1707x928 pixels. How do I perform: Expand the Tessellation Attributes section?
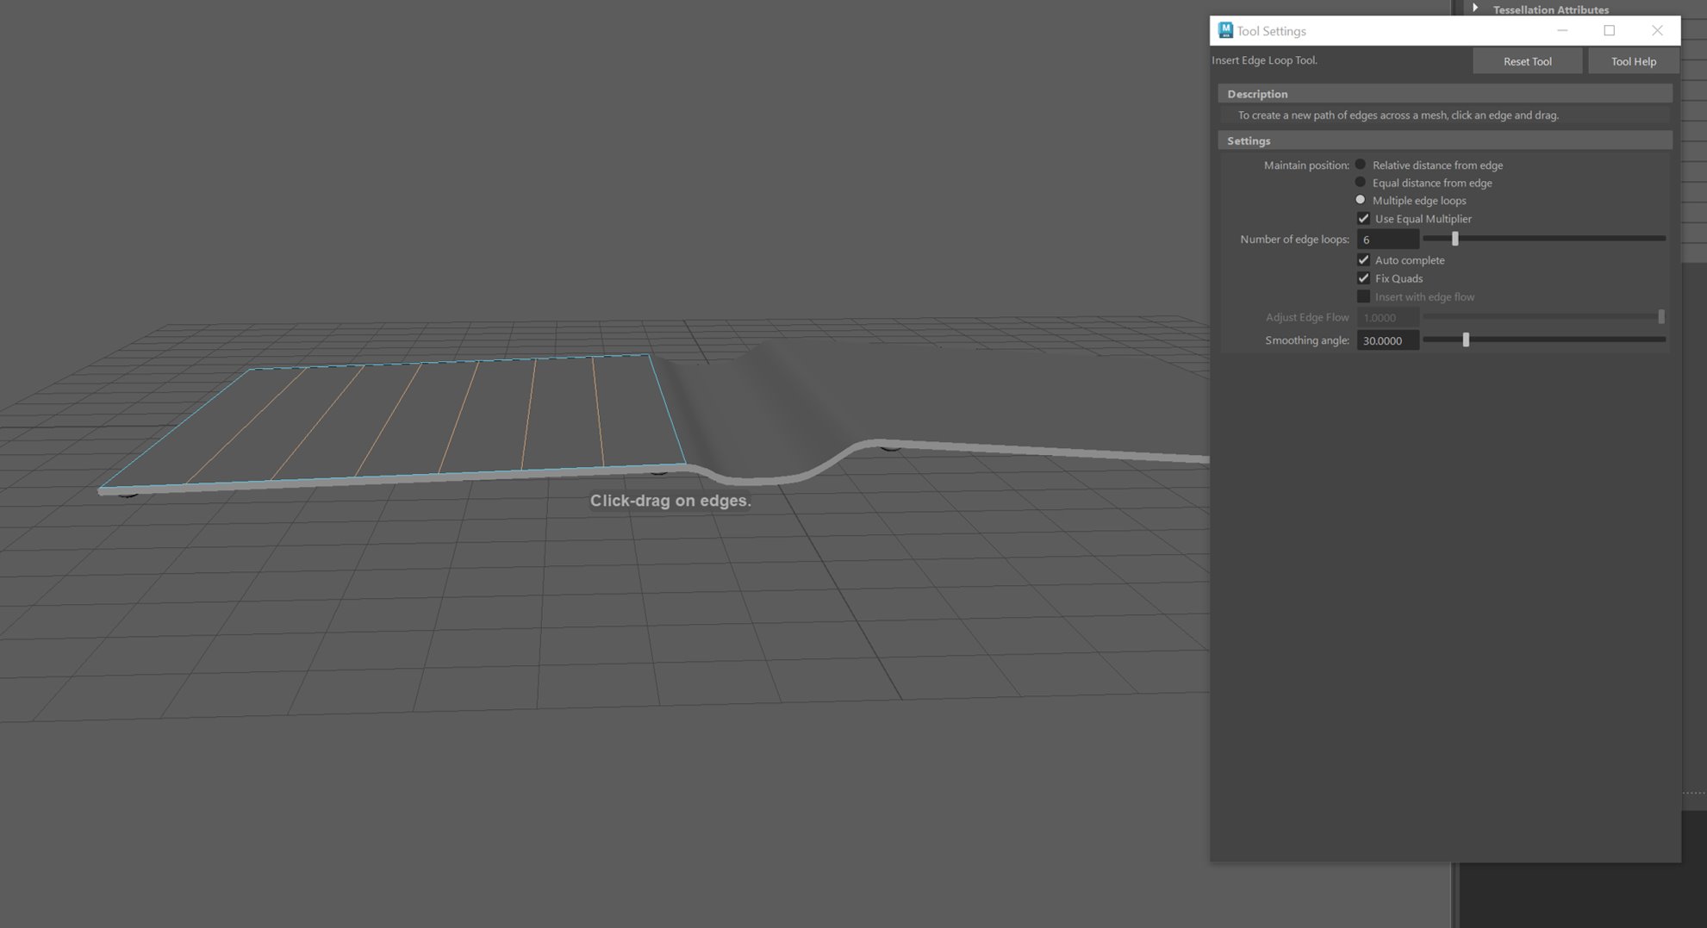(x=1476, y=9)
